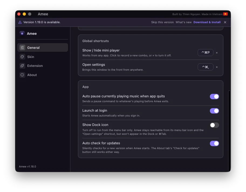Close the window with the red button

[19, 14]
